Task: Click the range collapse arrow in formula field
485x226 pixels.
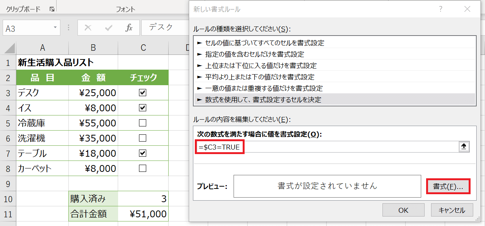Action: pos(463,147)
